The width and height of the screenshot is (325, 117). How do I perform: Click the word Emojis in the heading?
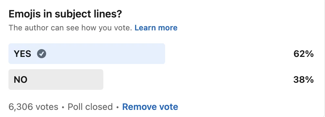tap(25, 14)
